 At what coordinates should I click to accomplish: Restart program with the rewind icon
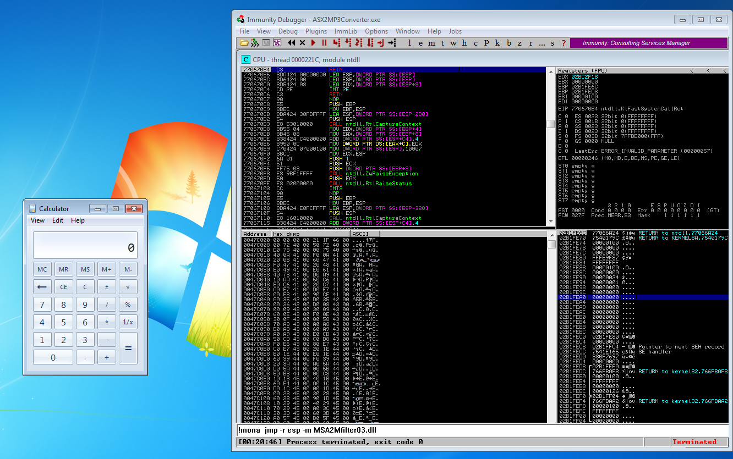click(291, 42)
